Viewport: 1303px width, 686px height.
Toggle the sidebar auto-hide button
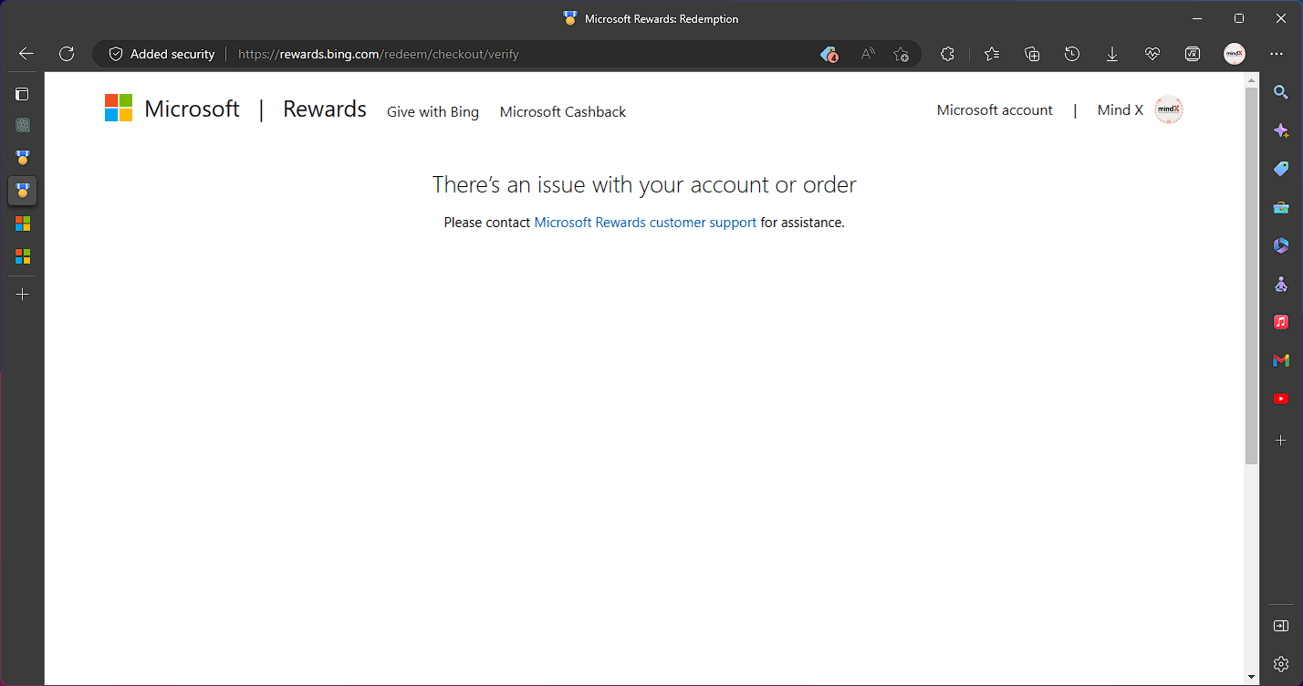click(1281, 626)
